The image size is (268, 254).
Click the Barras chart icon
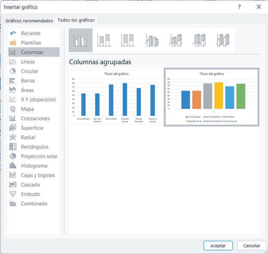click(13, 81)
